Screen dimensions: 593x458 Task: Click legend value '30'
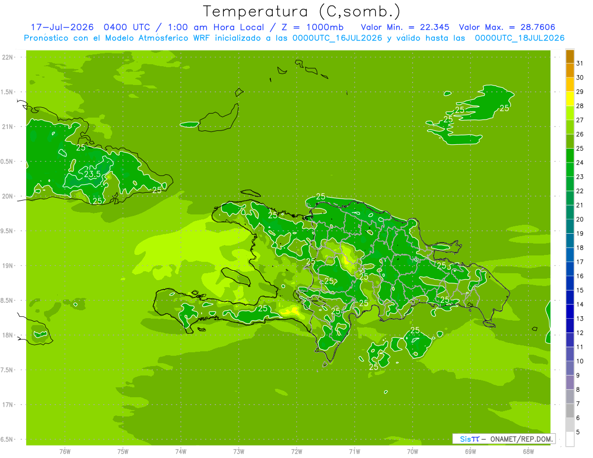[580, 78]
